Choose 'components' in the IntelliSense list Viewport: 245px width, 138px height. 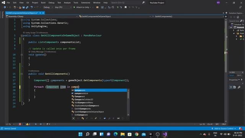[99, 90]
